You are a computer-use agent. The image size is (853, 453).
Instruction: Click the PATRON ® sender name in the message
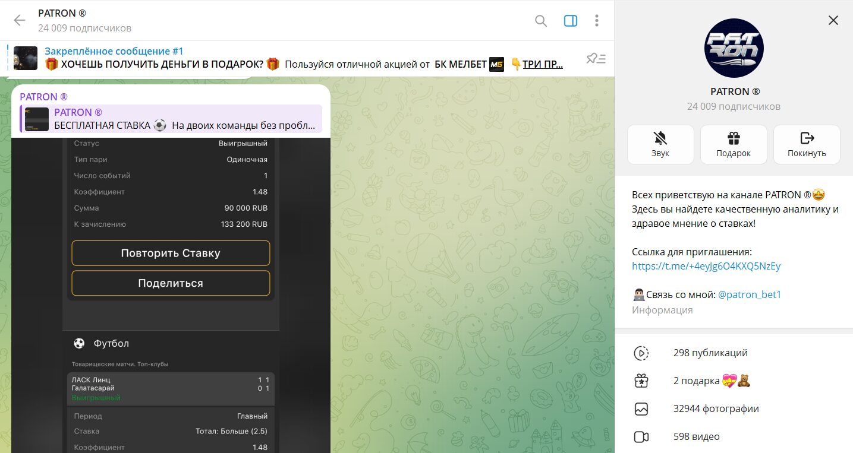[43, 97]
